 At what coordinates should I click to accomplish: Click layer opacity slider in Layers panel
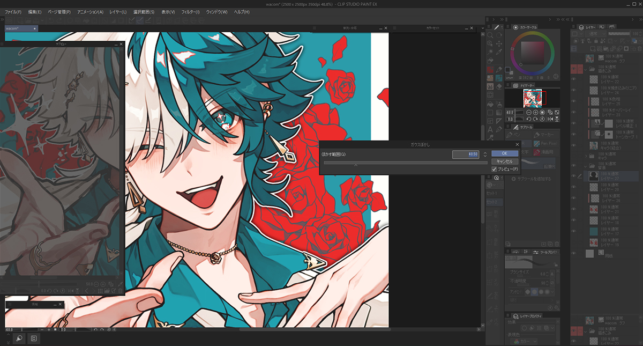click(x=619, y=34)
